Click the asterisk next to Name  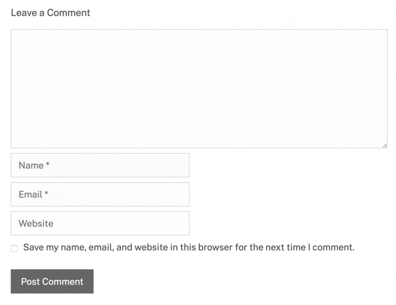(x=46, y=165)
